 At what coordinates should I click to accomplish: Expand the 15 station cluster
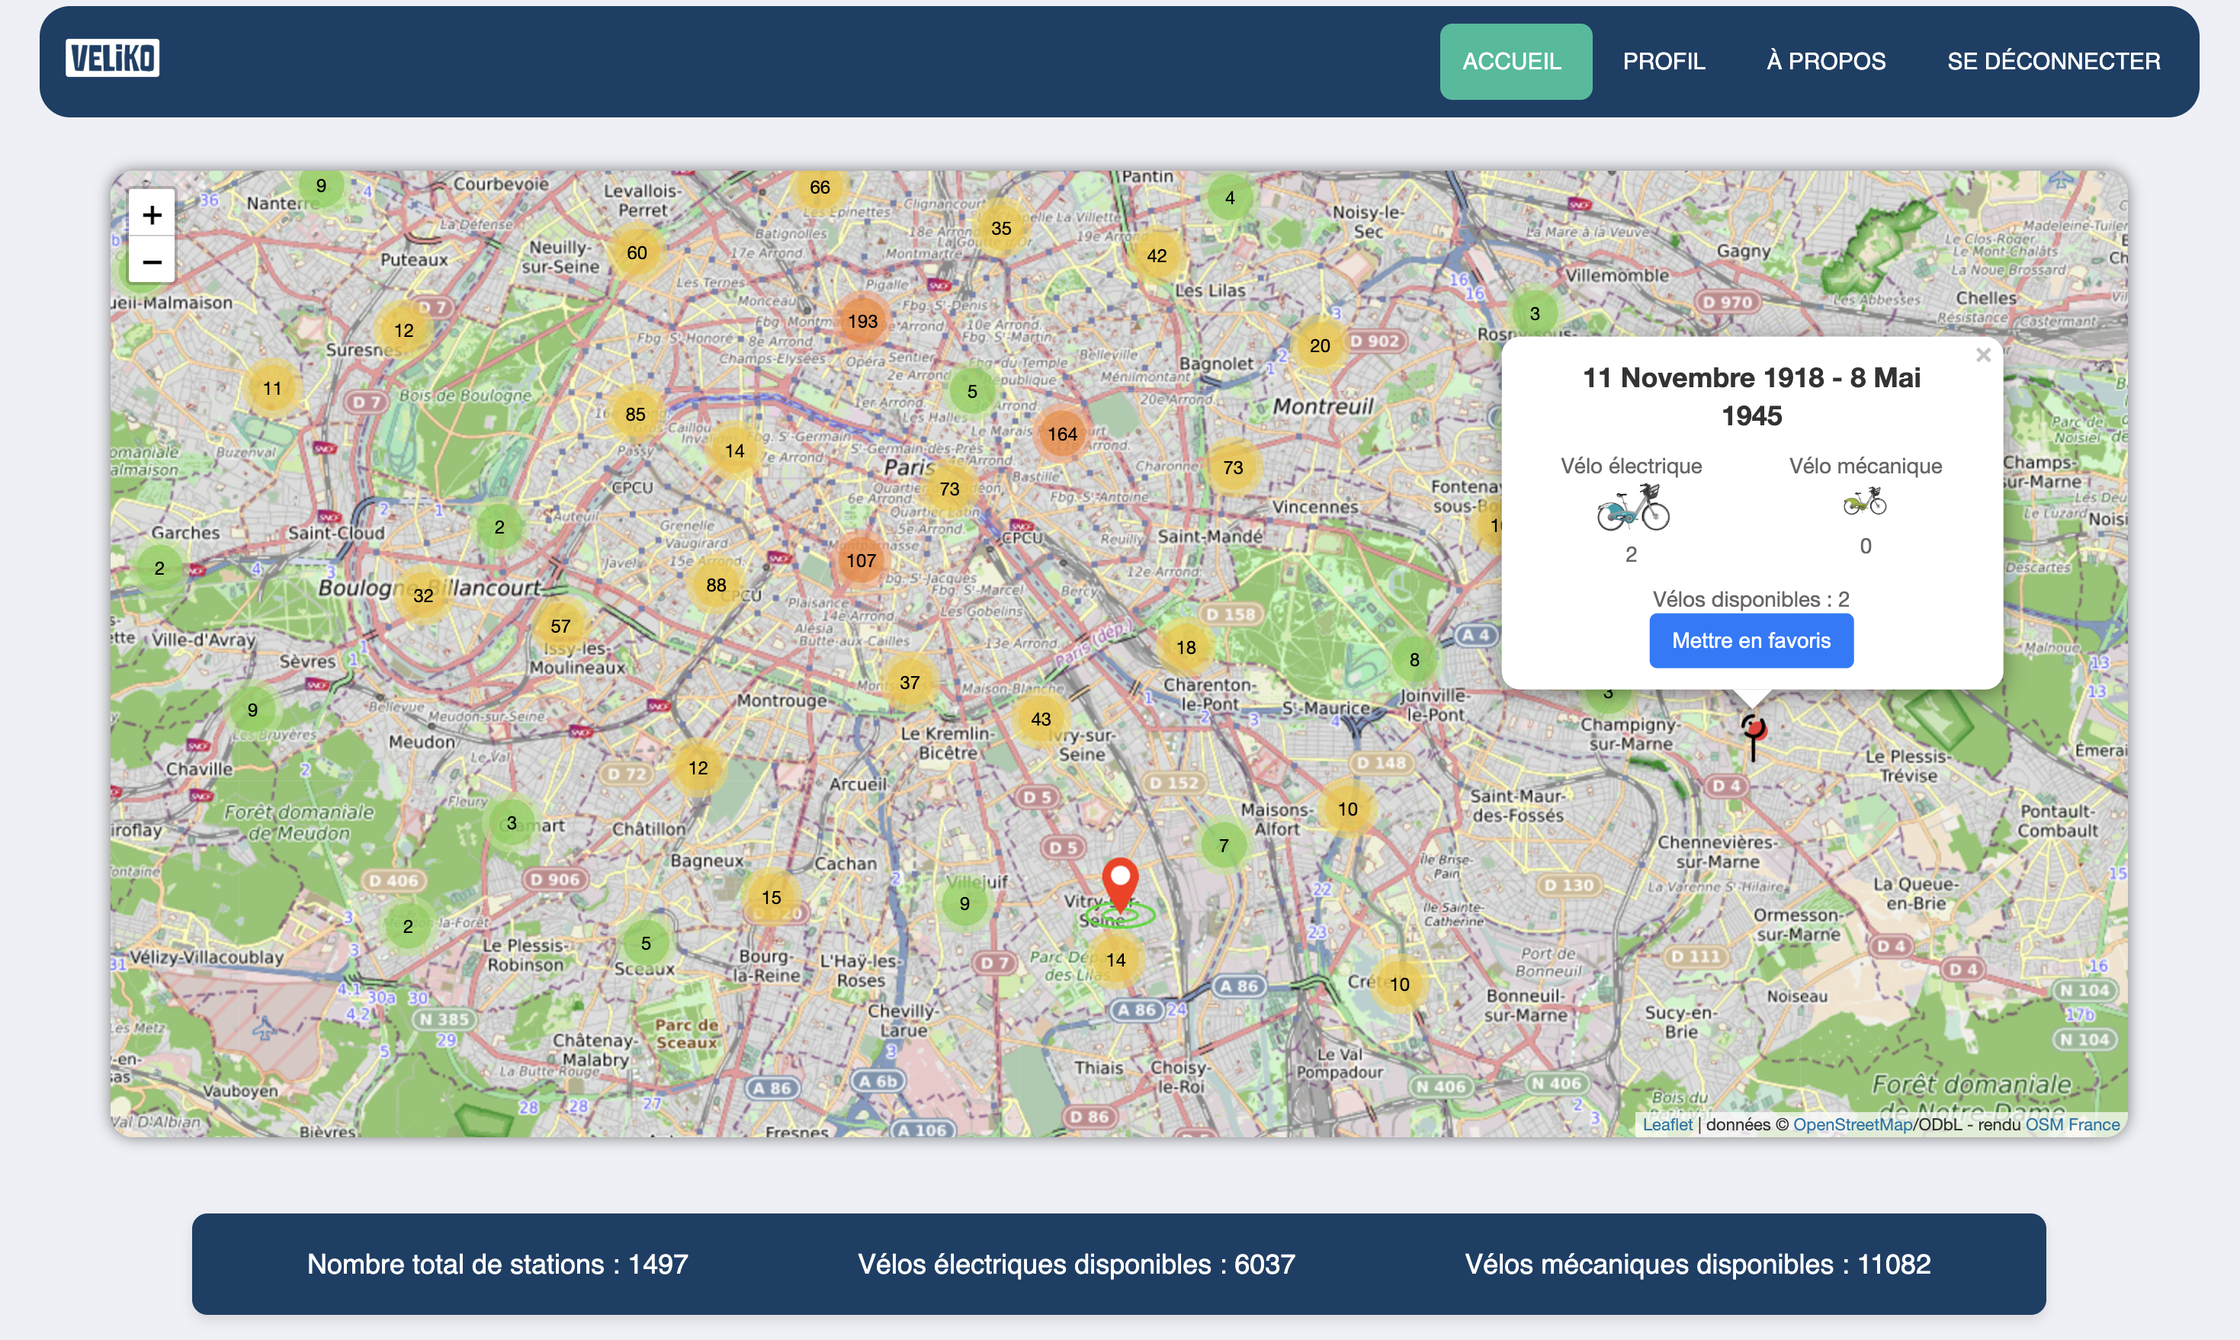click(x=771, y=896)
